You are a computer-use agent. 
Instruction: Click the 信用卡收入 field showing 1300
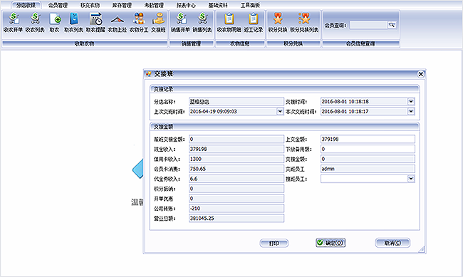click(x=236, y=159)
